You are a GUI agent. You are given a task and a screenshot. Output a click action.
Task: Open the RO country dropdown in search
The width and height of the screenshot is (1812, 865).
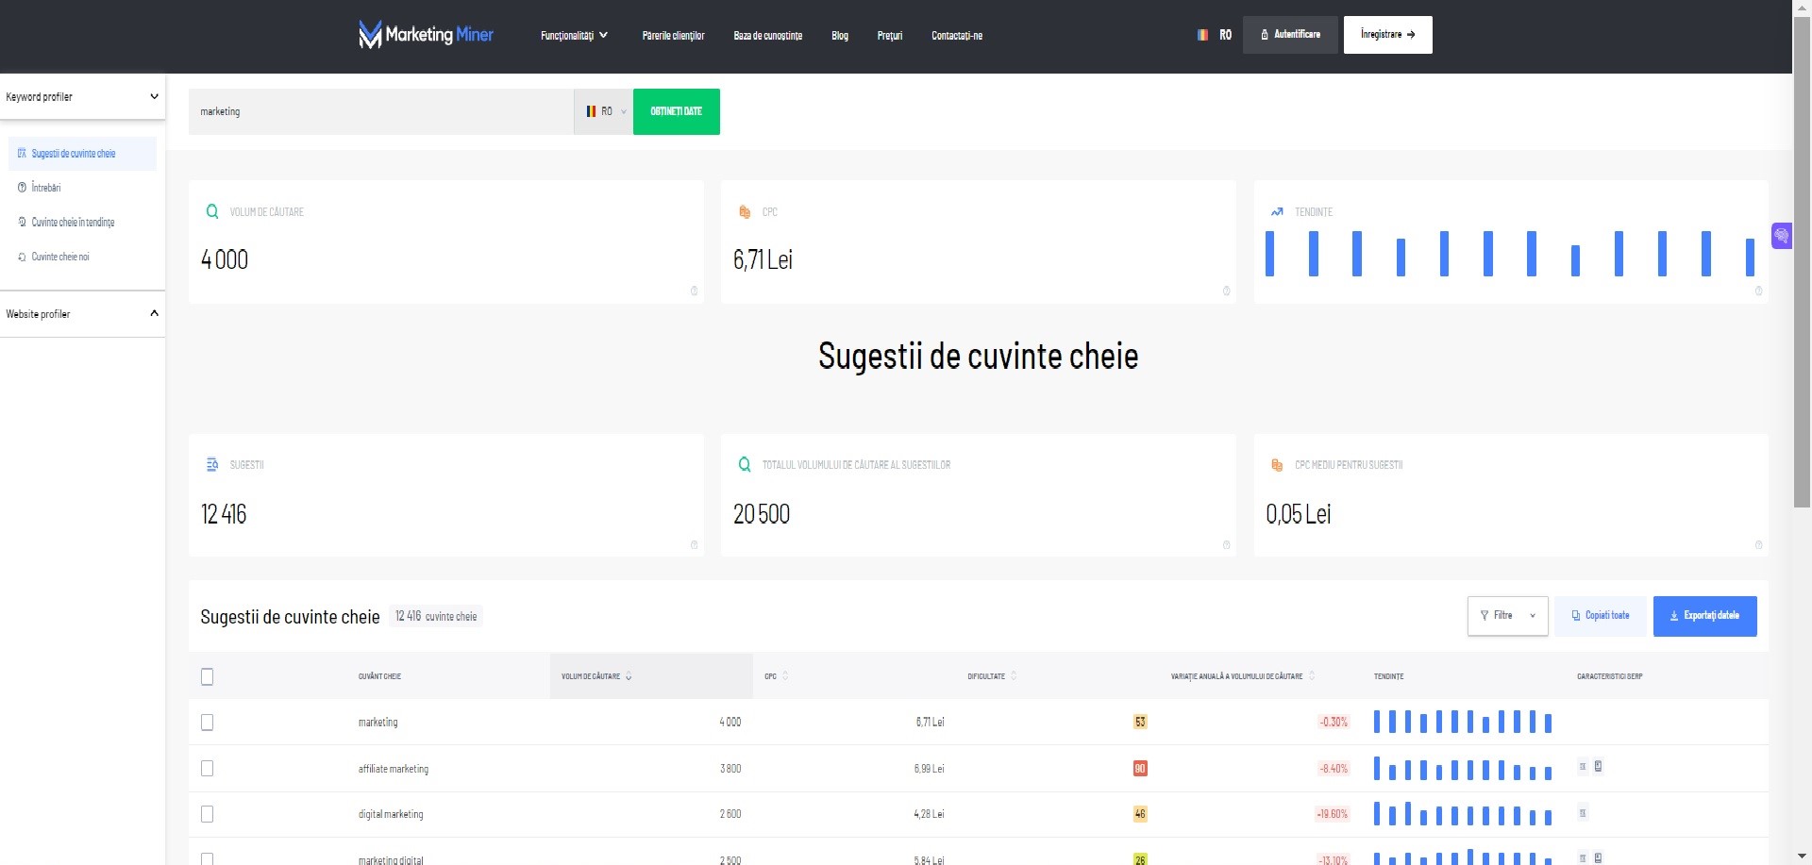pyautogui.click(x=604, y=111)
